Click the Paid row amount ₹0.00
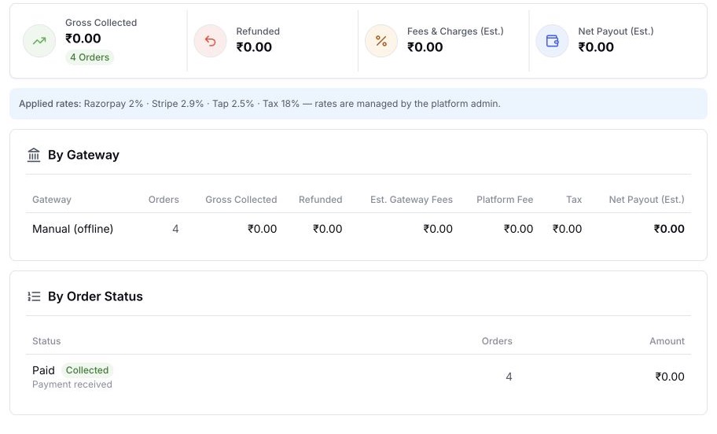The height and width of the screenshot is (434, 717). coord(670,377)
